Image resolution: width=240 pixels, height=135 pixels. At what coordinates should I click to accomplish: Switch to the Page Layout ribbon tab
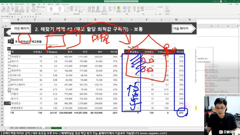pos(19,4)
